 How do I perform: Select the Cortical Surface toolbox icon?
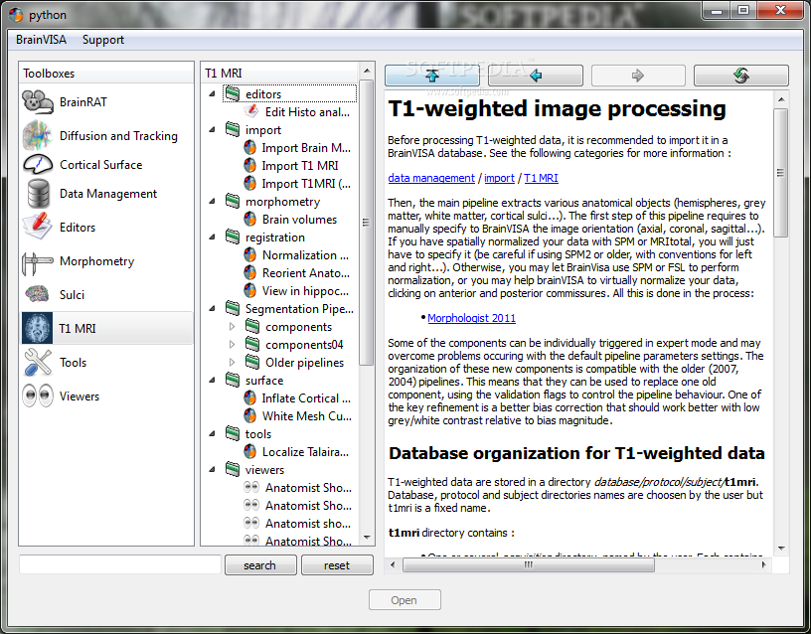click(x=37, y=164)
